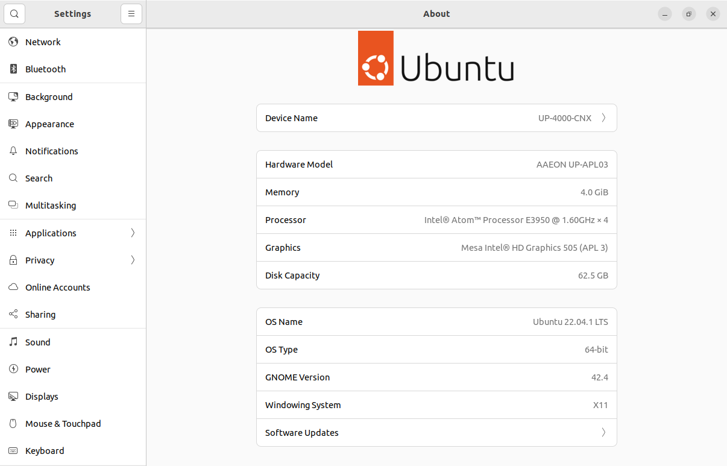Open Software Updates row chevron
Image resolution: width=727 pixels, height=466 pixels.
point(603,433)
